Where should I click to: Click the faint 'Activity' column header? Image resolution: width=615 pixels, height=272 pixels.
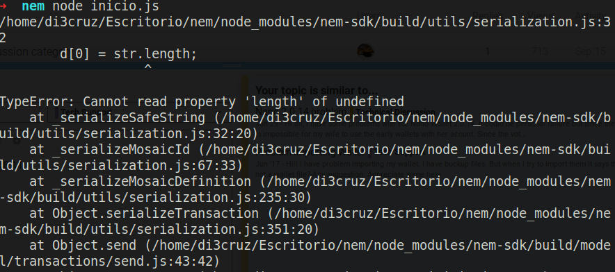point(591,15)
